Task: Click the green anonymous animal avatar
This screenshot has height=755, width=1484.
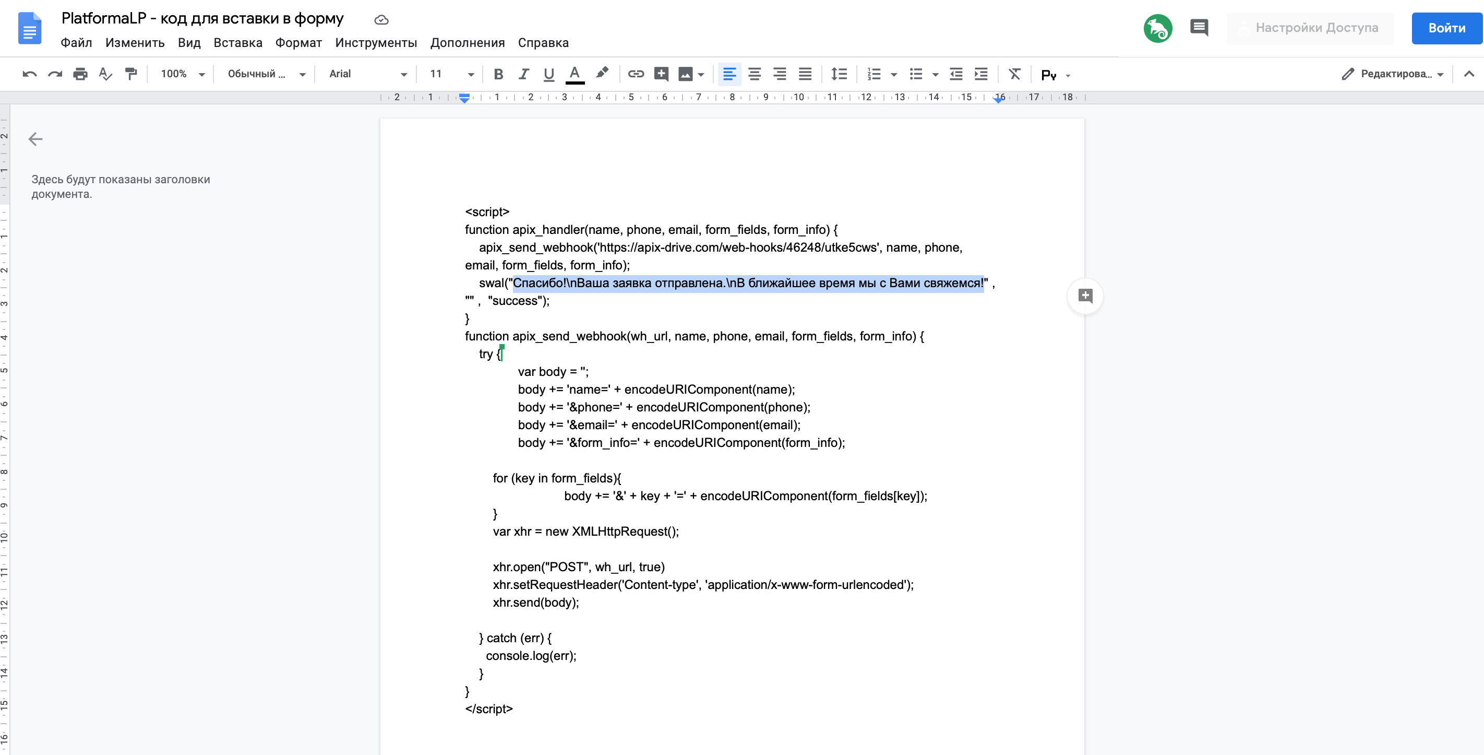Action: click(1157, 28)
